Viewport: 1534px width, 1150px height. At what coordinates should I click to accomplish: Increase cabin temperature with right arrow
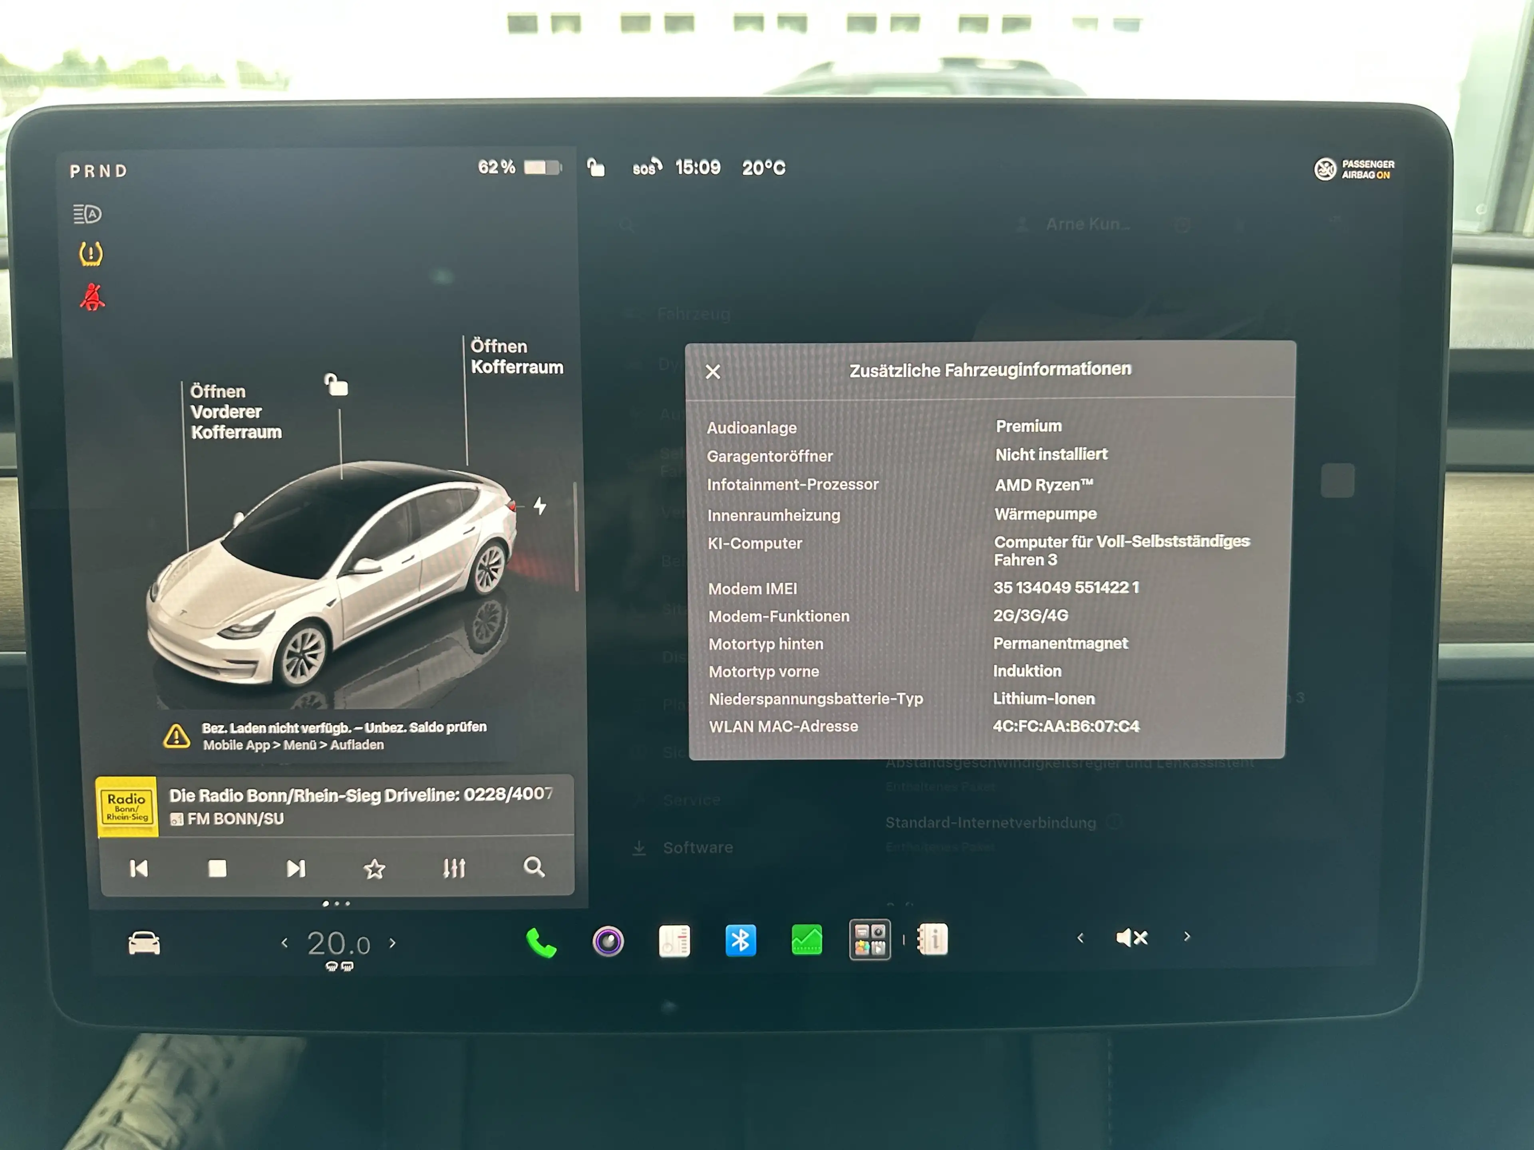(393, 943)
